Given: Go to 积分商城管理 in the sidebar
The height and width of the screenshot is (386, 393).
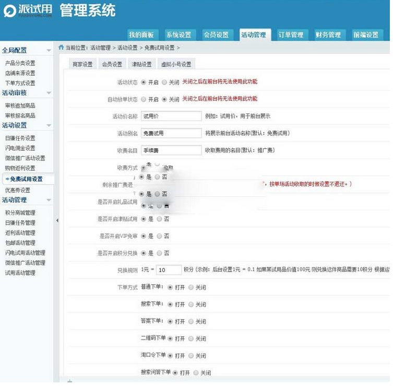Looking at the screenshot, I should click(20, 213).
